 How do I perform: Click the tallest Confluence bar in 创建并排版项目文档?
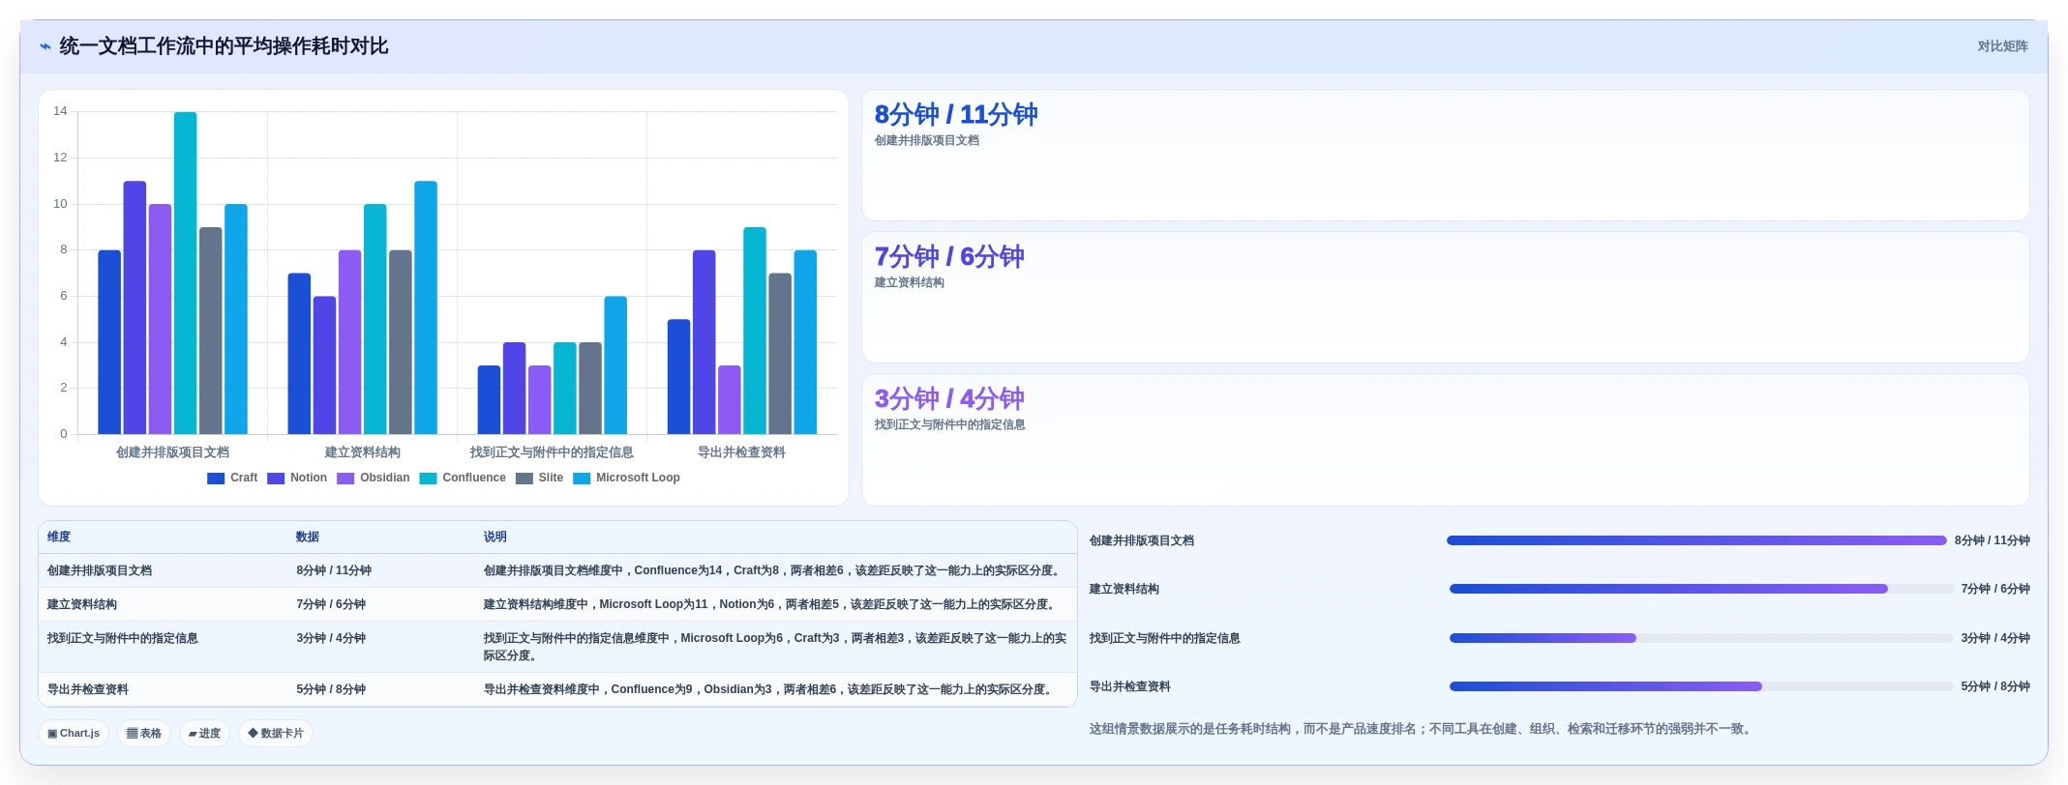pos(186,274)
